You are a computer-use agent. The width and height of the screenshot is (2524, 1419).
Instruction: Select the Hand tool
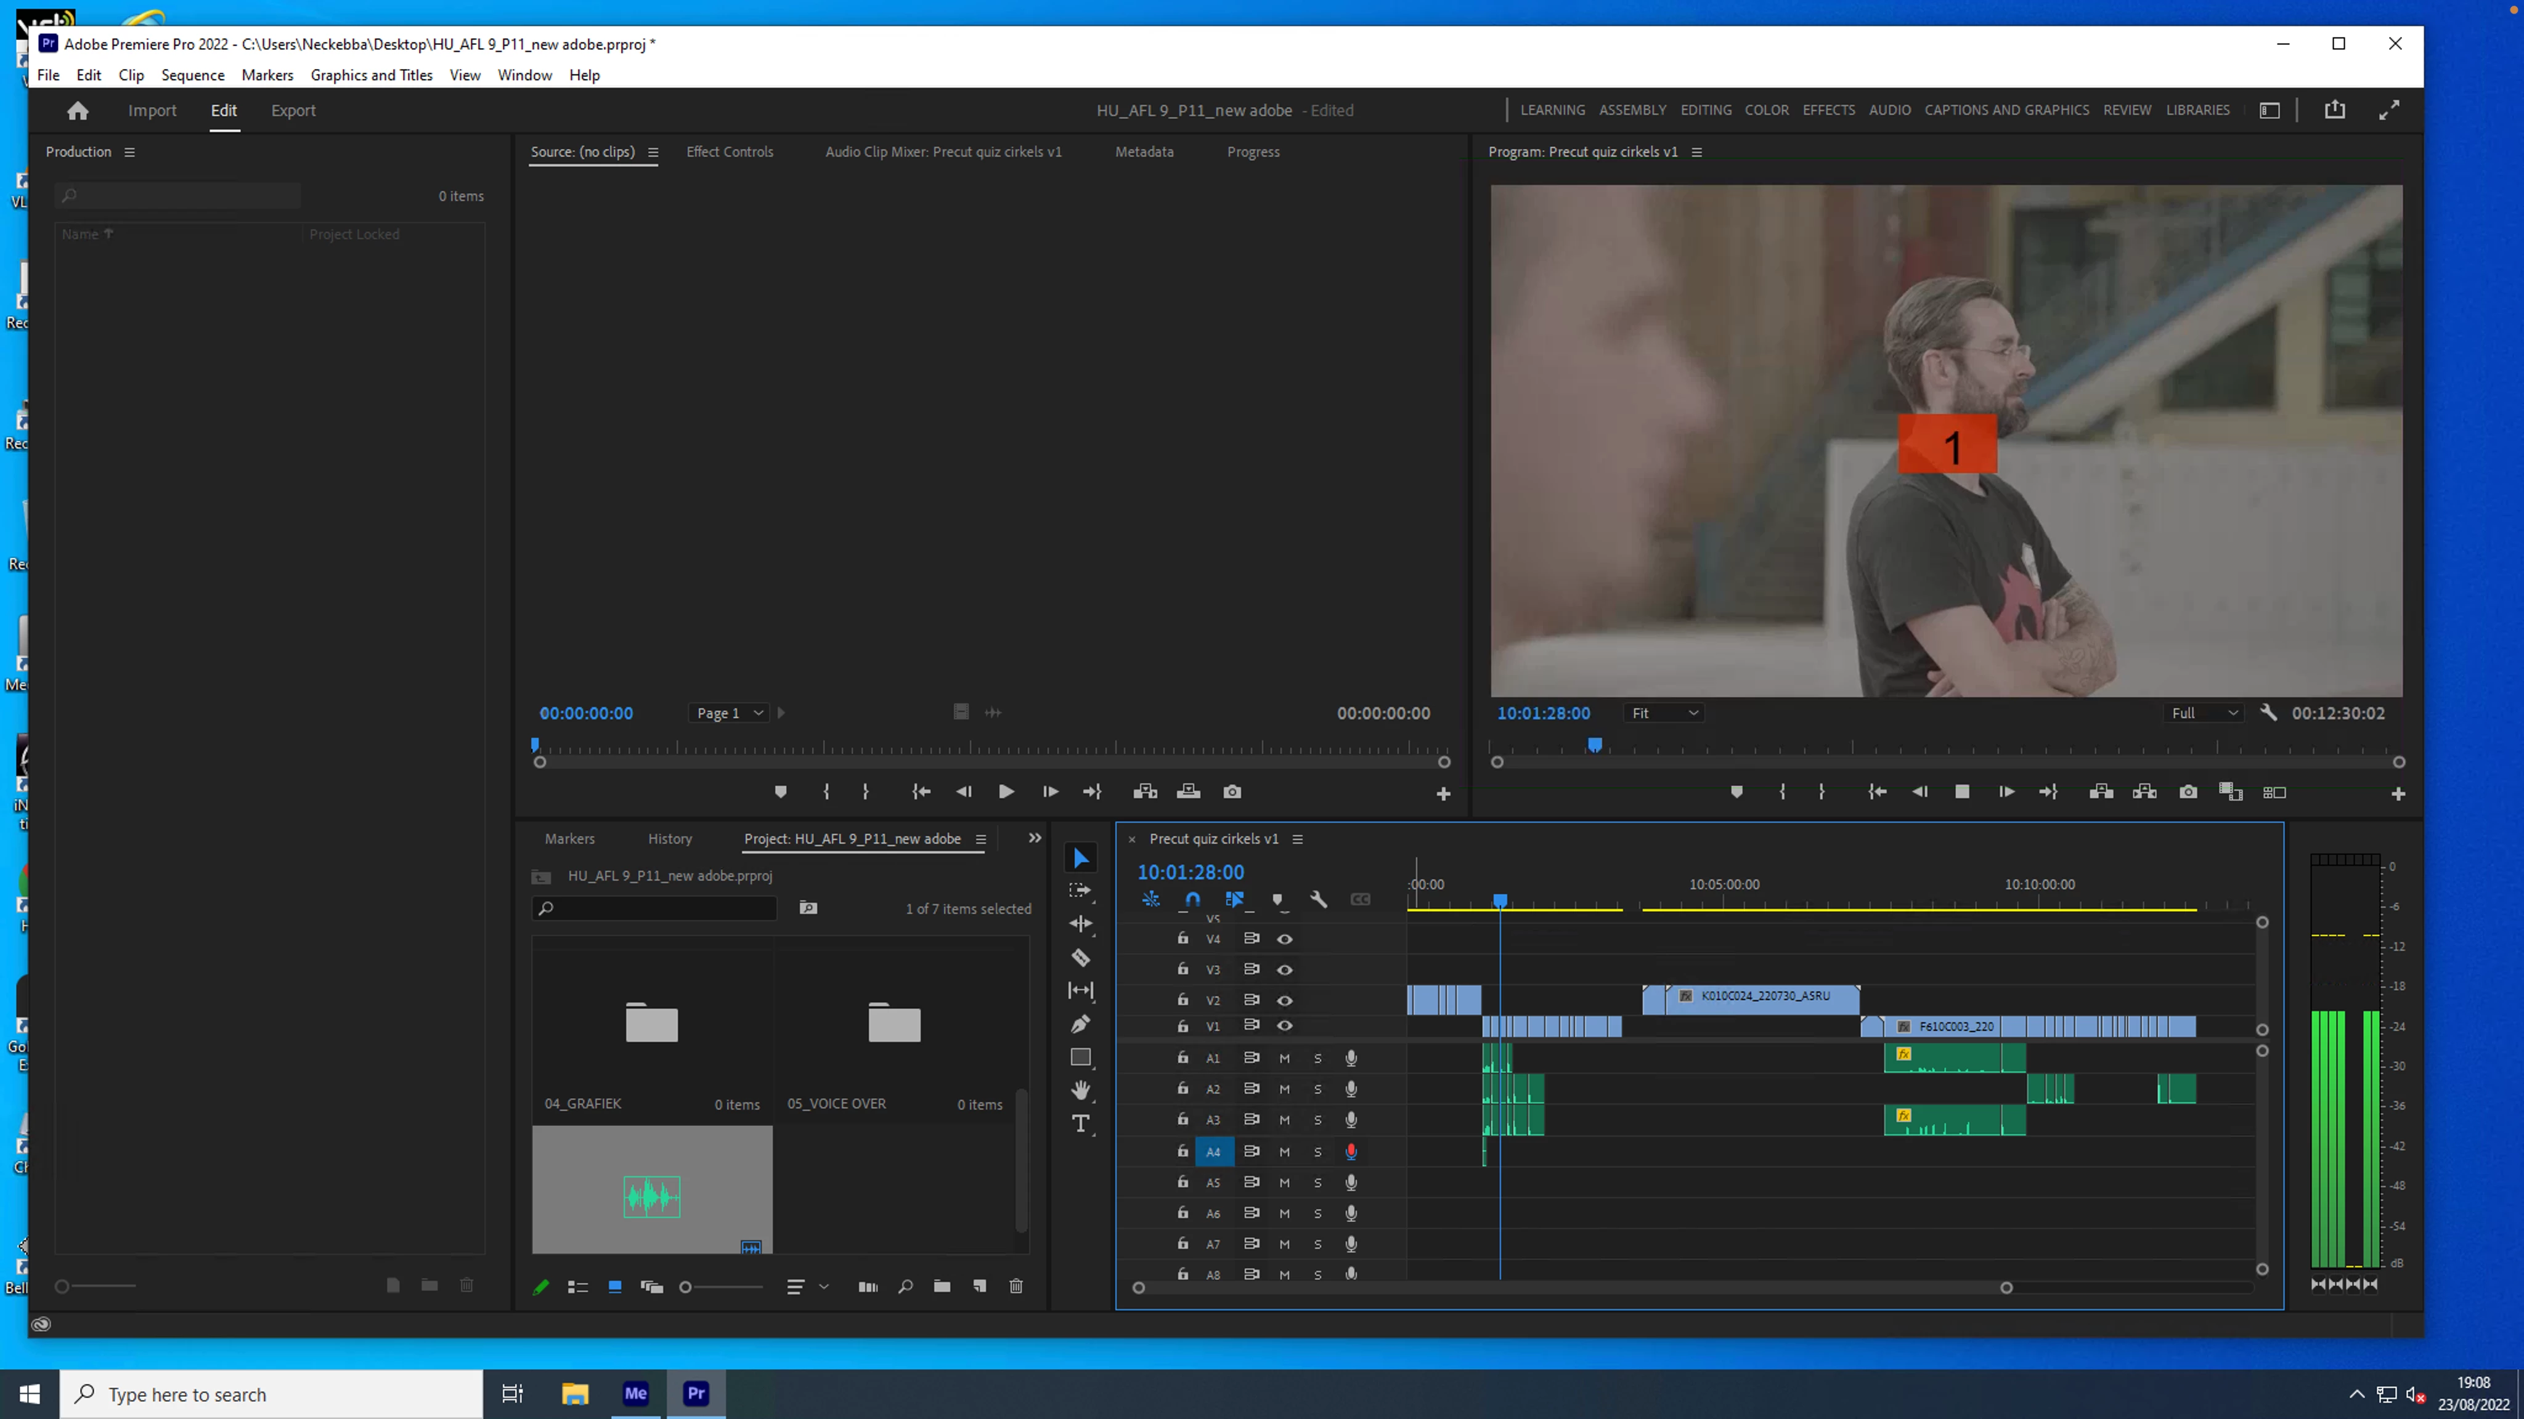pos(1081,1090)
